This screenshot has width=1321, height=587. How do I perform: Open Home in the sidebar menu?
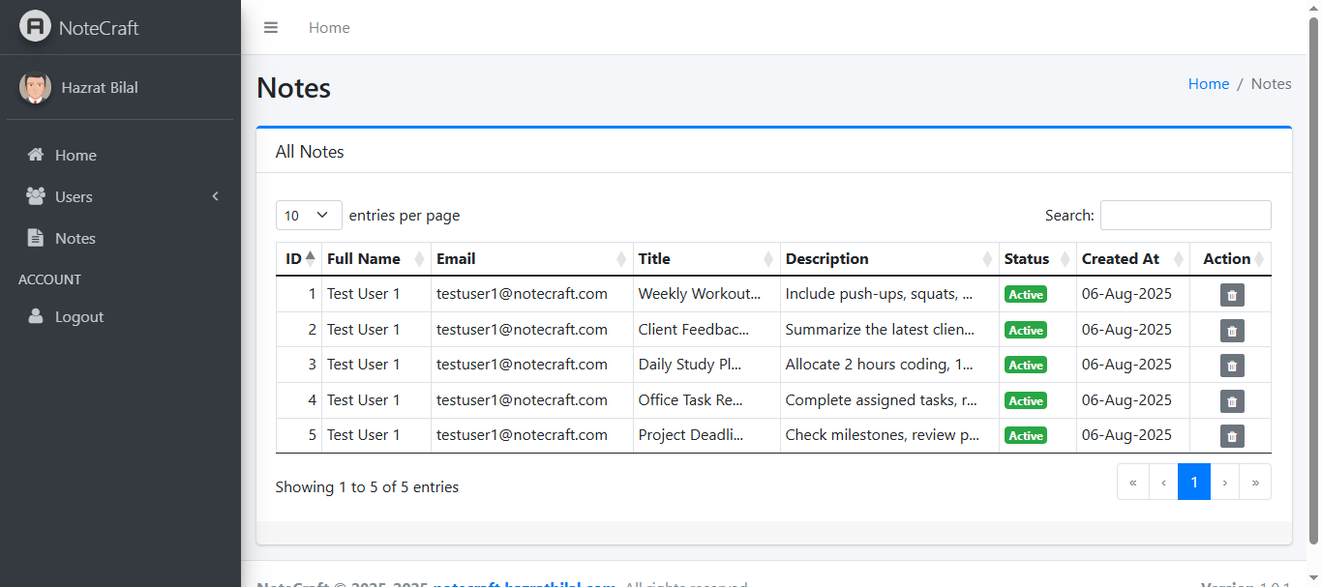(x=120, y=155)
